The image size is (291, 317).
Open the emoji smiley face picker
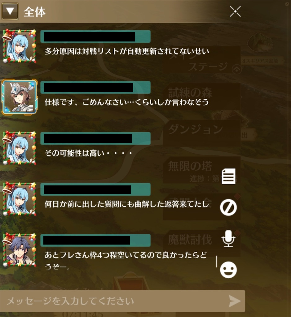228,270
